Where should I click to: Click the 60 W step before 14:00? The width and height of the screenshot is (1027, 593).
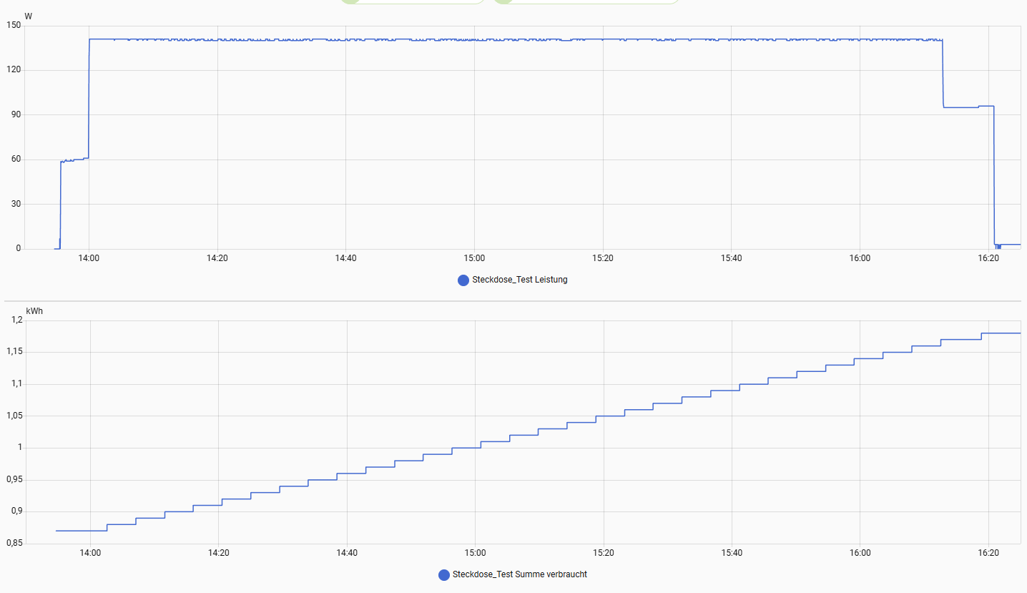coord(74,160)
